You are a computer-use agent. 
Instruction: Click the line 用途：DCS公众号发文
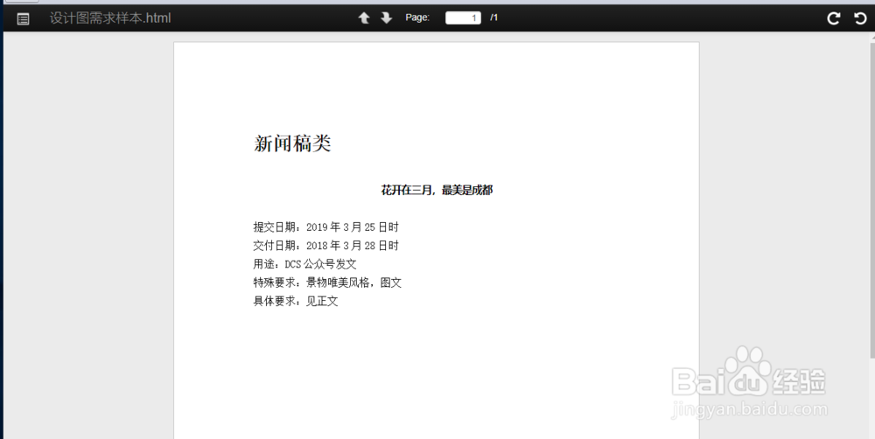(x=304, y=264)
